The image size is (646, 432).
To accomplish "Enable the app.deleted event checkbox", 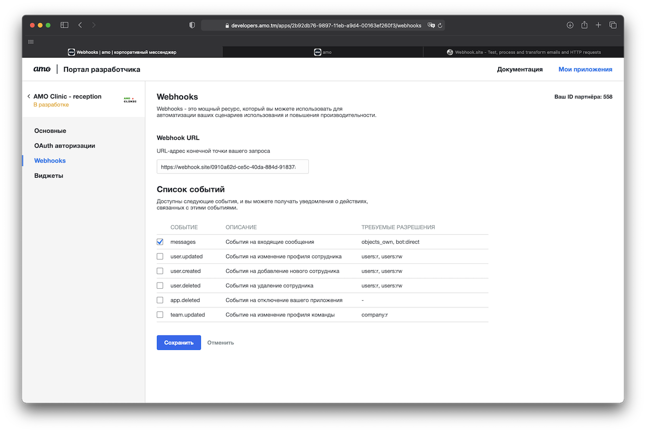I will pos(160,300).
